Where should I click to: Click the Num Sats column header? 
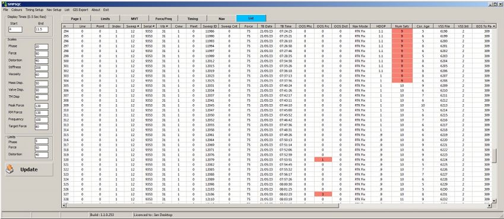click(402, 26)
